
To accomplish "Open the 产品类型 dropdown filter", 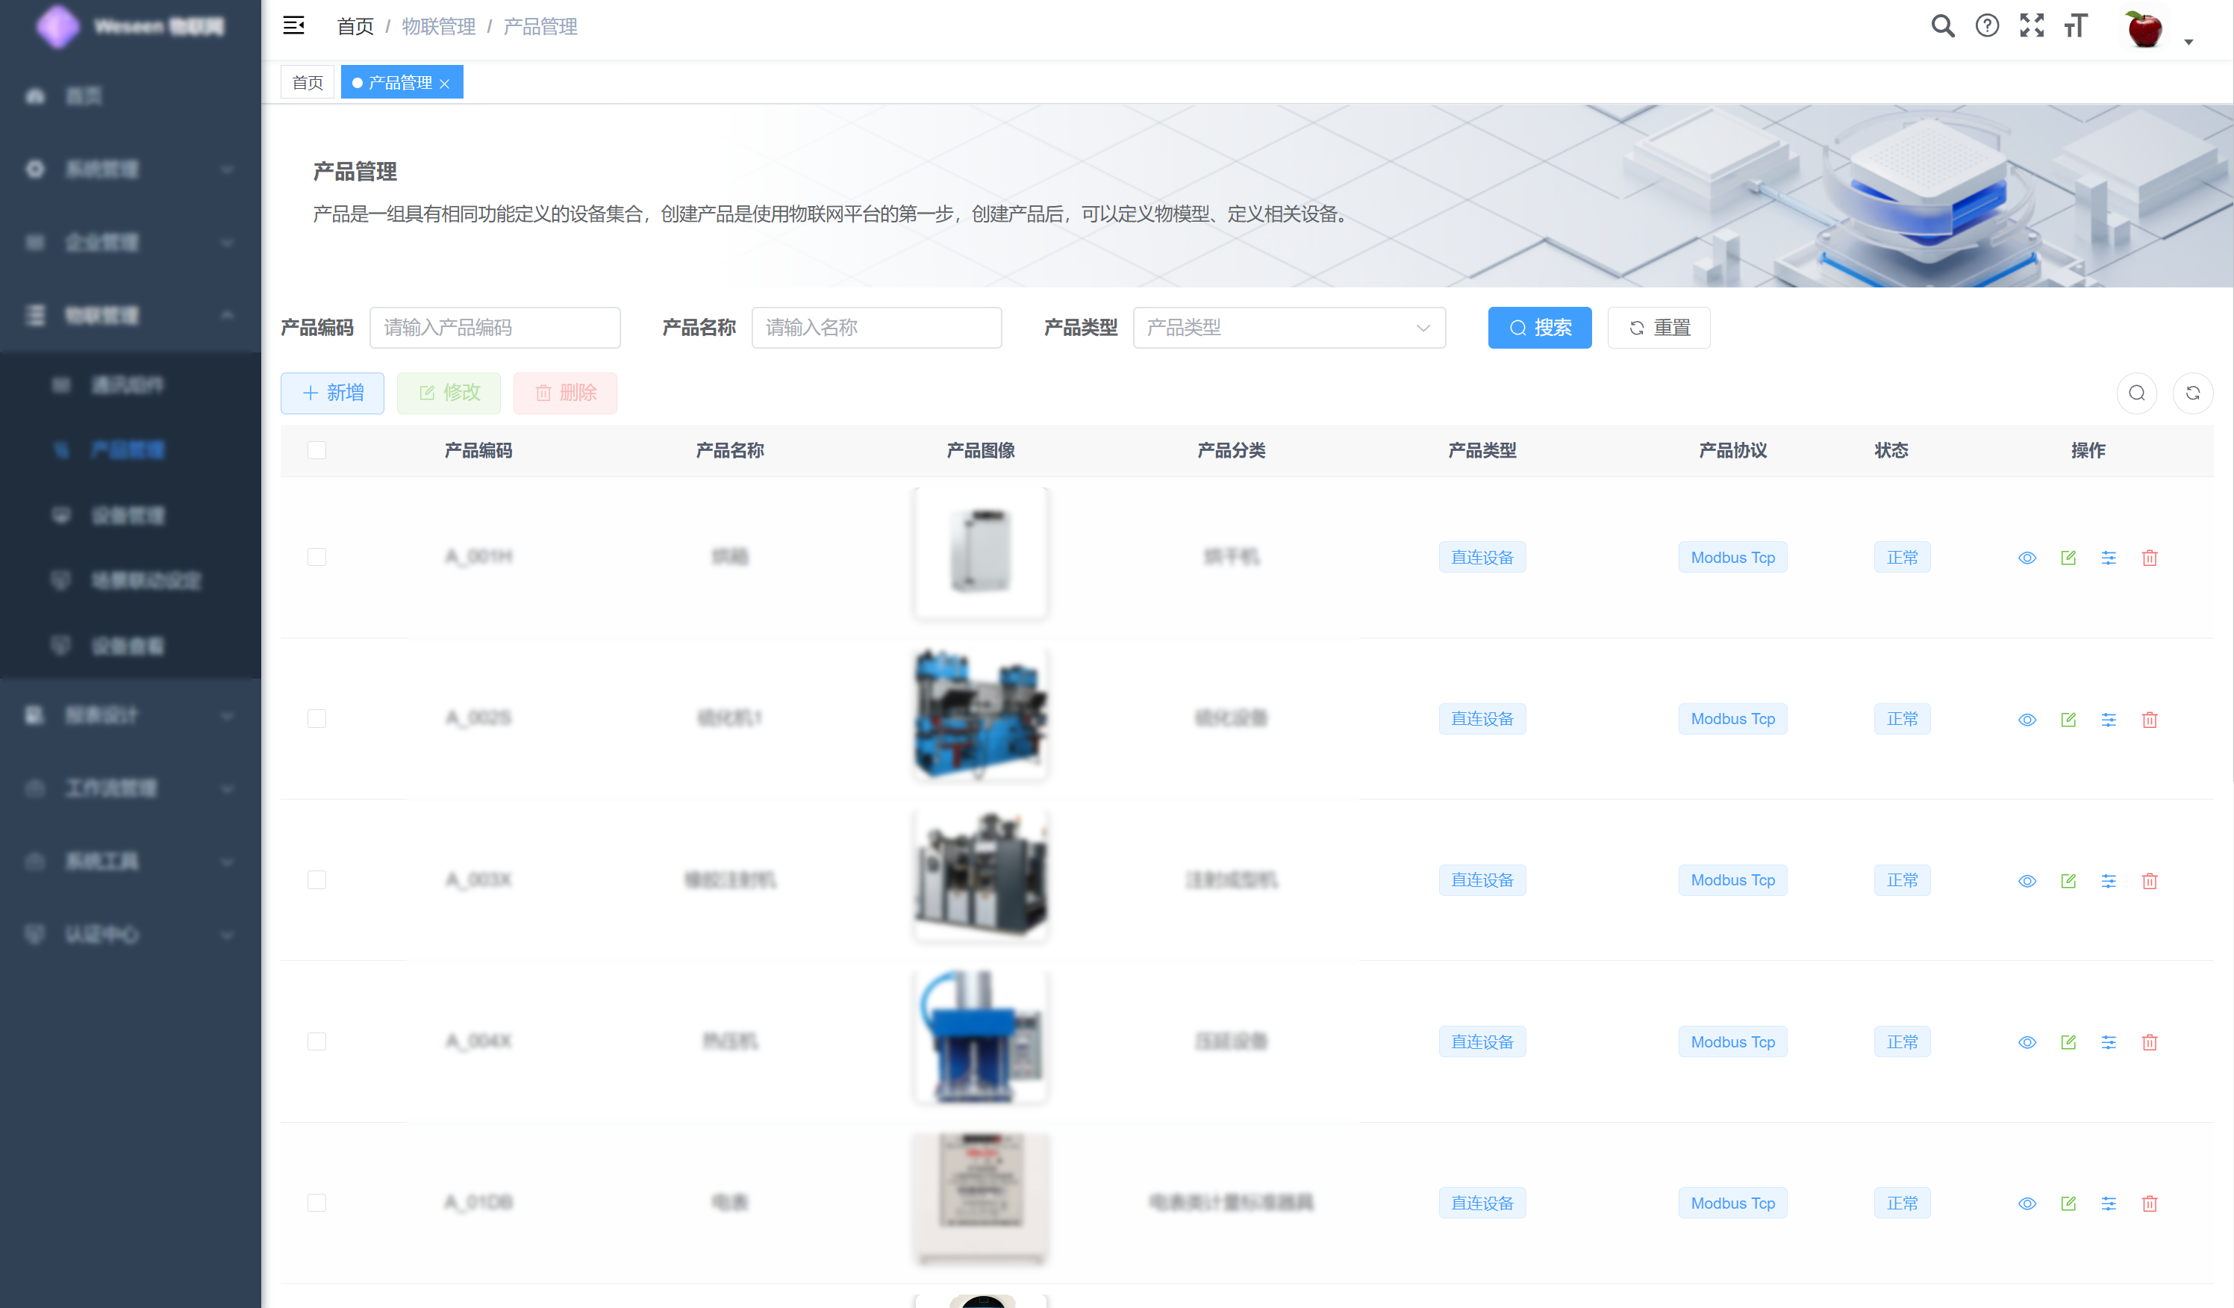I will coord(1289,328).
